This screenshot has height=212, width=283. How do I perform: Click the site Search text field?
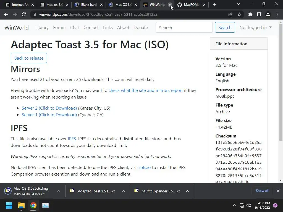tap(184, 27)
